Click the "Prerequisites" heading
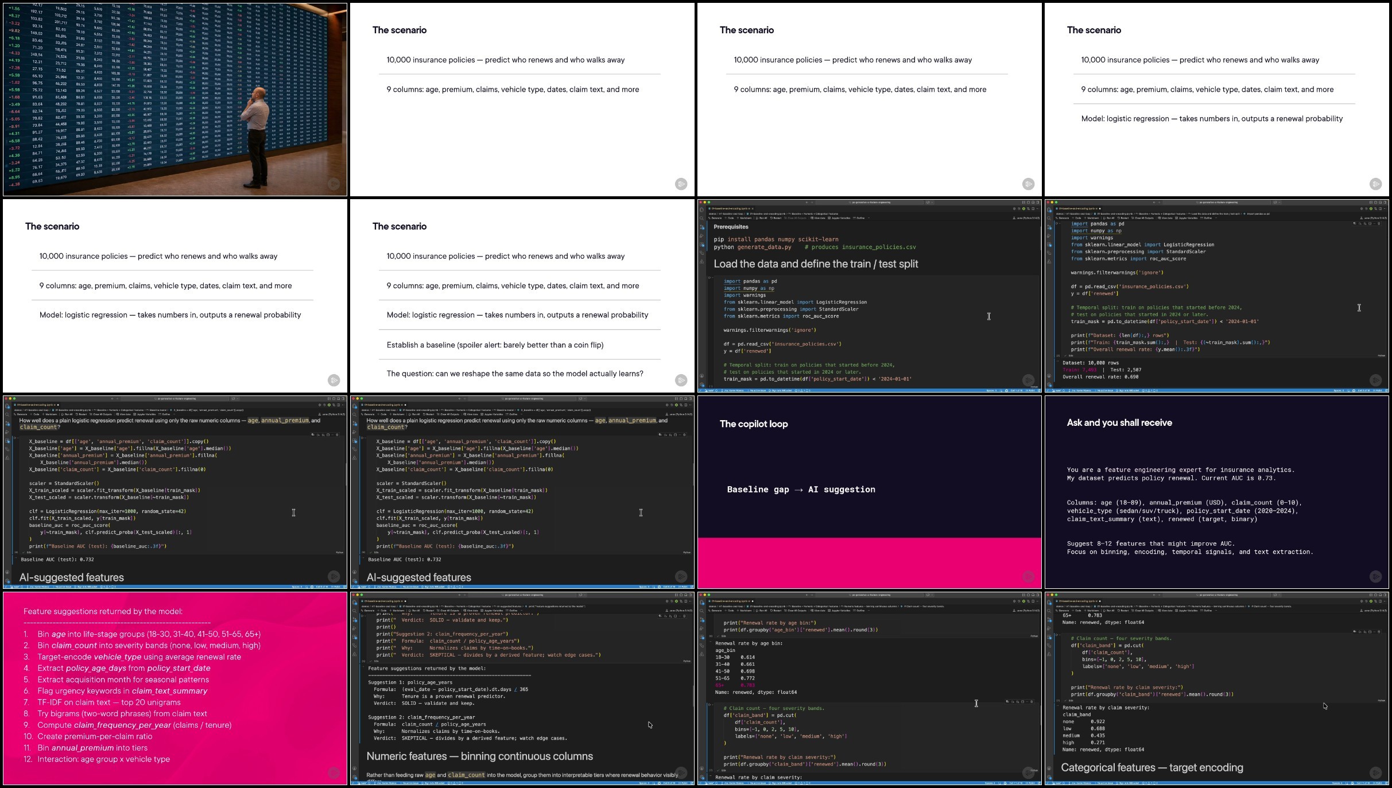1392x788 pixels. click(731, 227)
